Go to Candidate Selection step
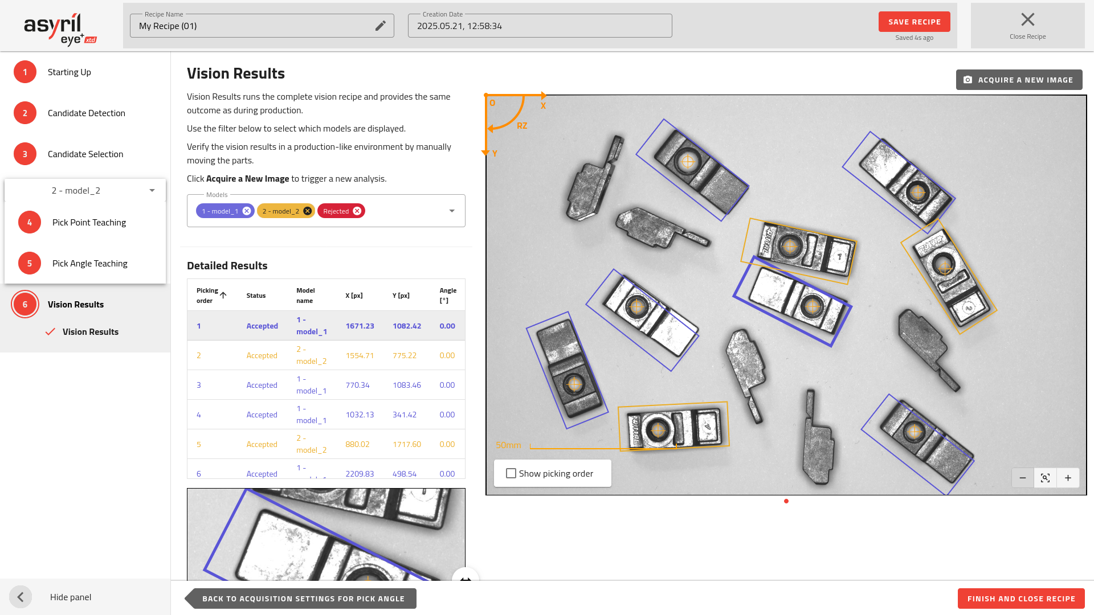The height and width of the screenshot is (615, 1094). click(85, 154)
